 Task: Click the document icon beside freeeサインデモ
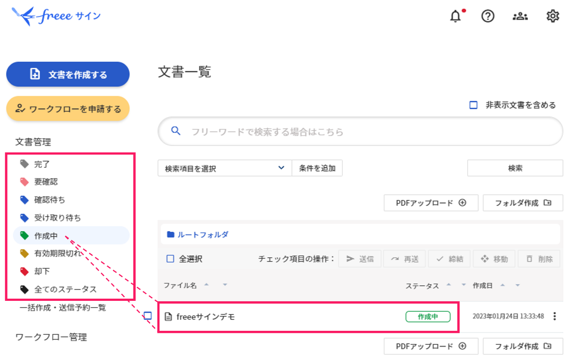coord(168,316)
